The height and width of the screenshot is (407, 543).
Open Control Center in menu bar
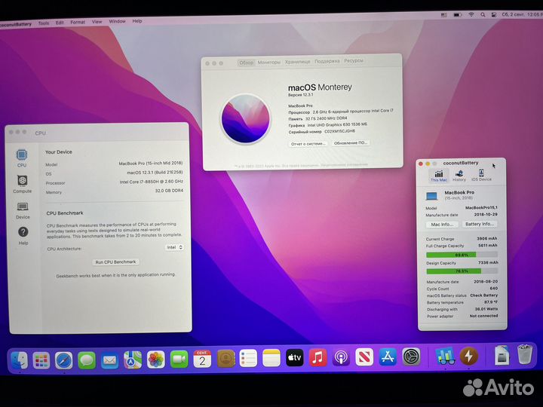pos(494,15)
